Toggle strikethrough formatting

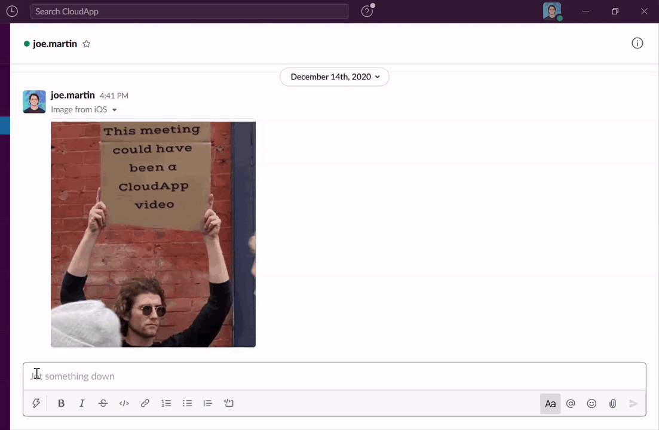103,404
